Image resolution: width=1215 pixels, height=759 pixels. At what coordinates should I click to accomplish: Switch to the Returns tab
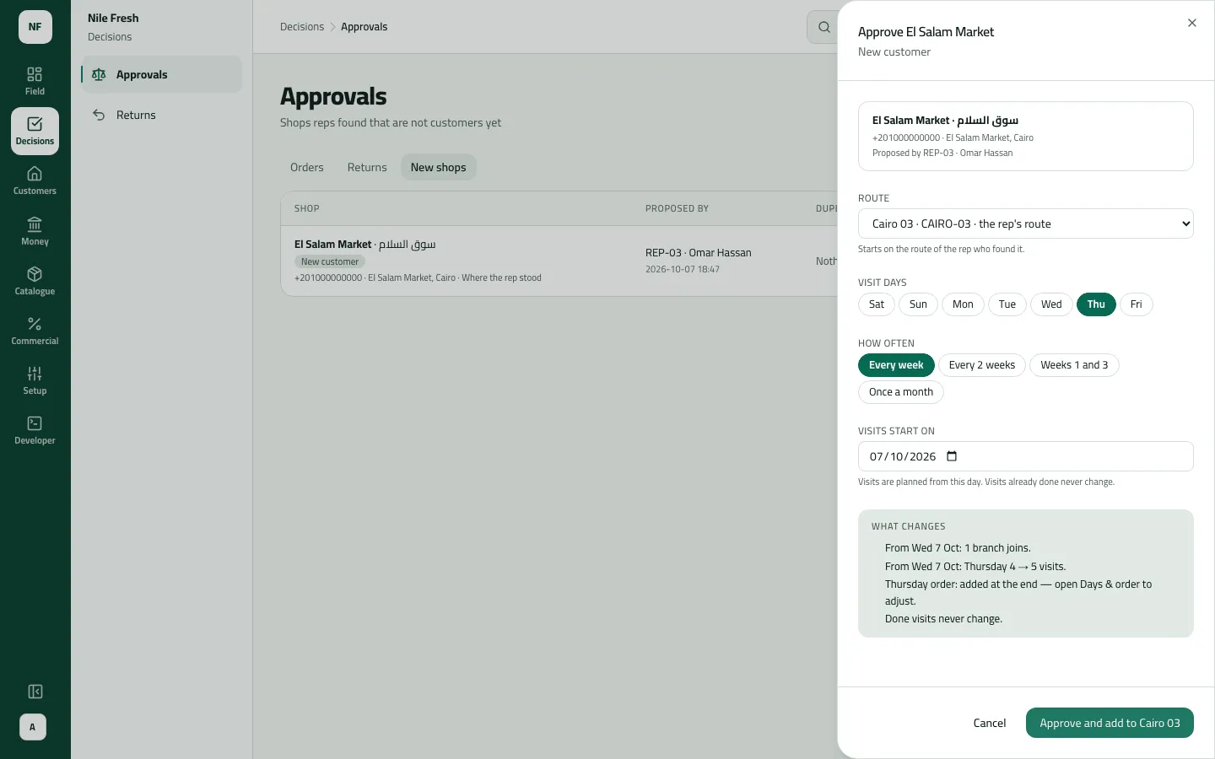point(367,167)
